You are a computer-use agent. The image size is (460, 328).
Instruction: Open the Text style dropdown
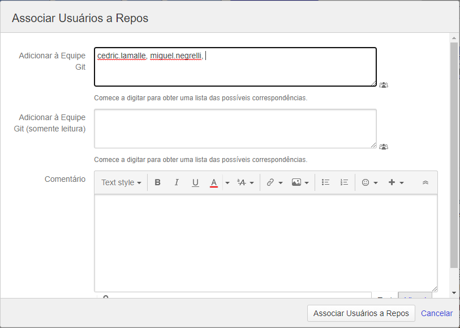pos(121,182)
